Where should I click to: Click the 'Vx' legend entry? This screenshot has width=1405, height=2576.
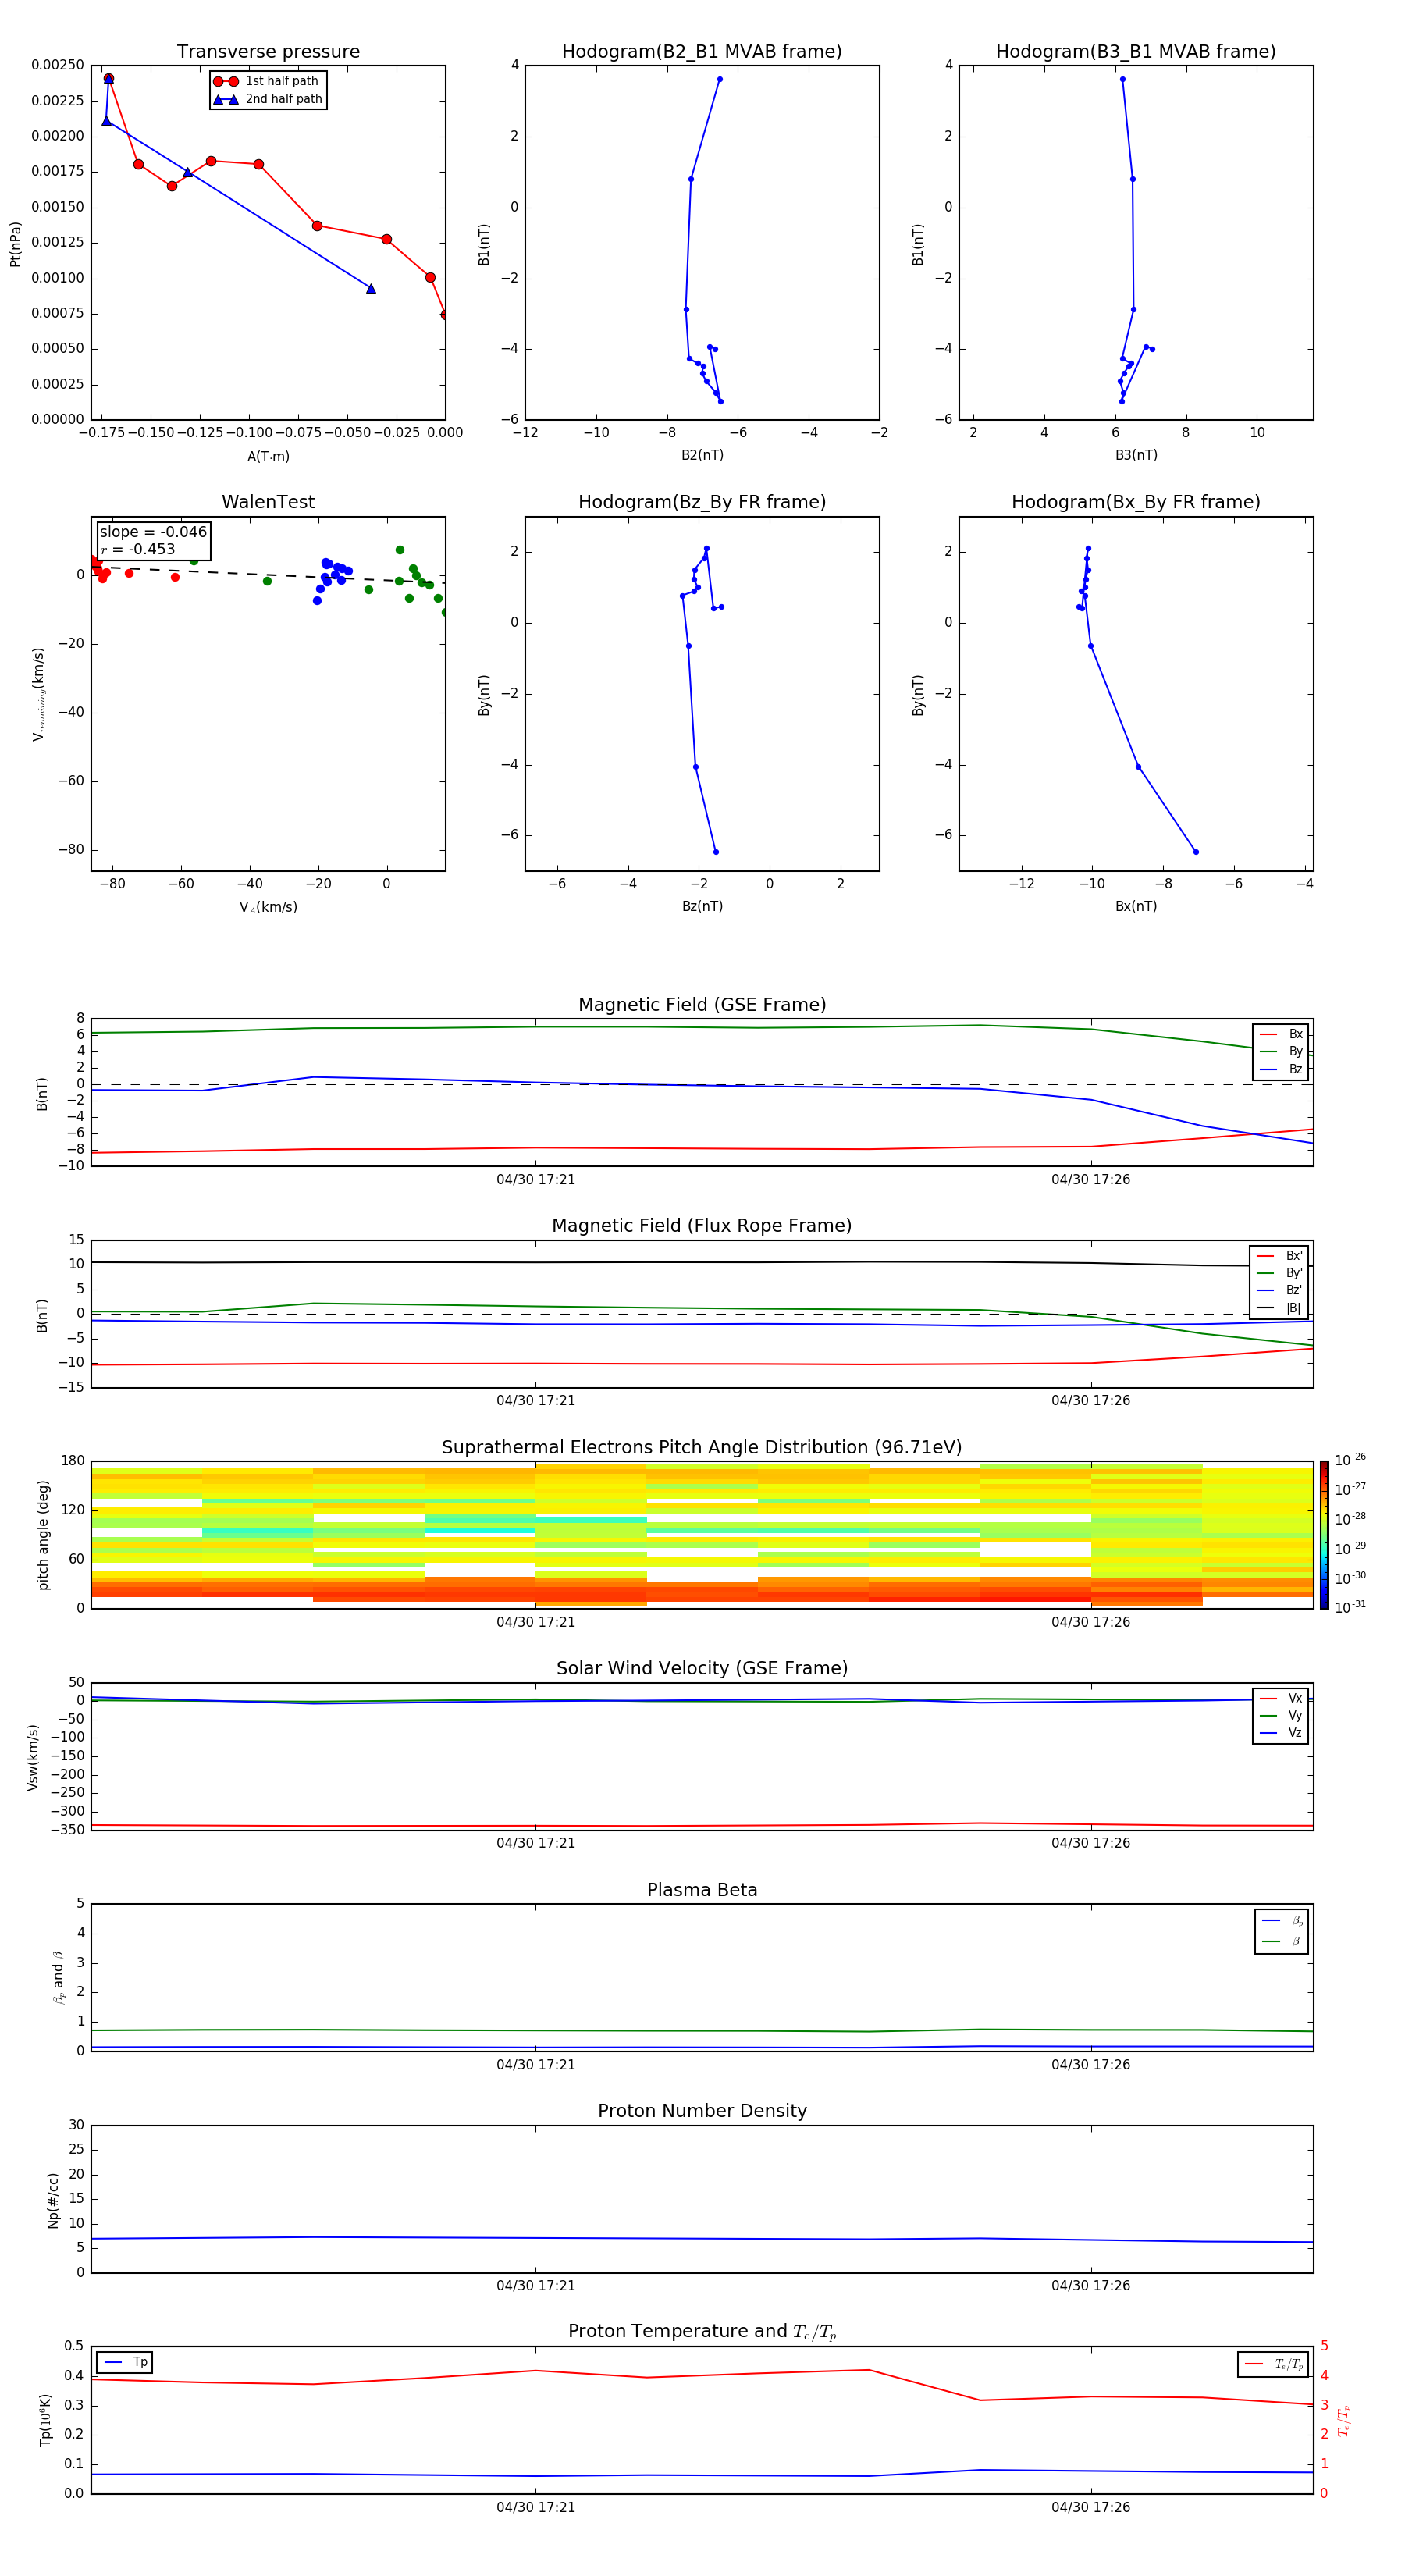(x=1281, y=1698)
